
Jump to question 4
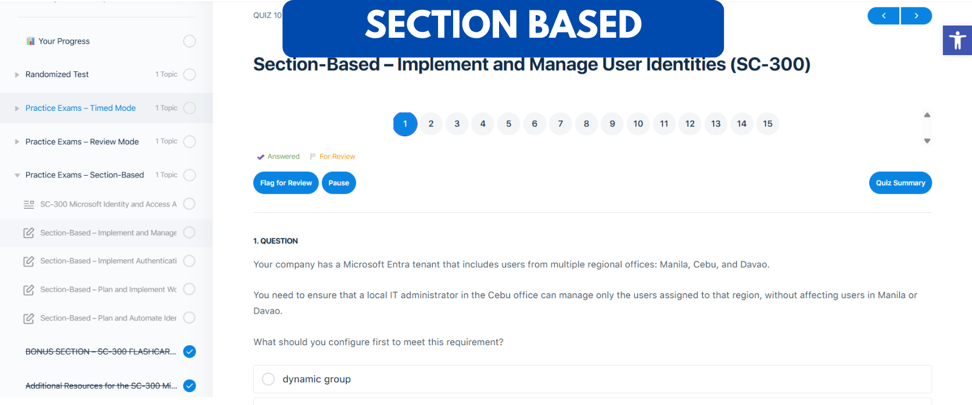coord(483,124)
